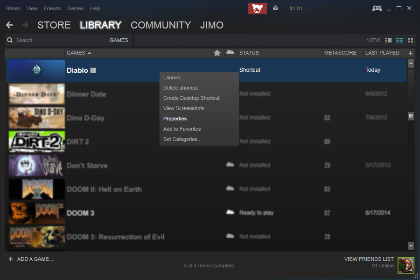Click 4 of 4 Items Complete status
Image resolution: width=420 pixels, height=280 pixels.
209,266
